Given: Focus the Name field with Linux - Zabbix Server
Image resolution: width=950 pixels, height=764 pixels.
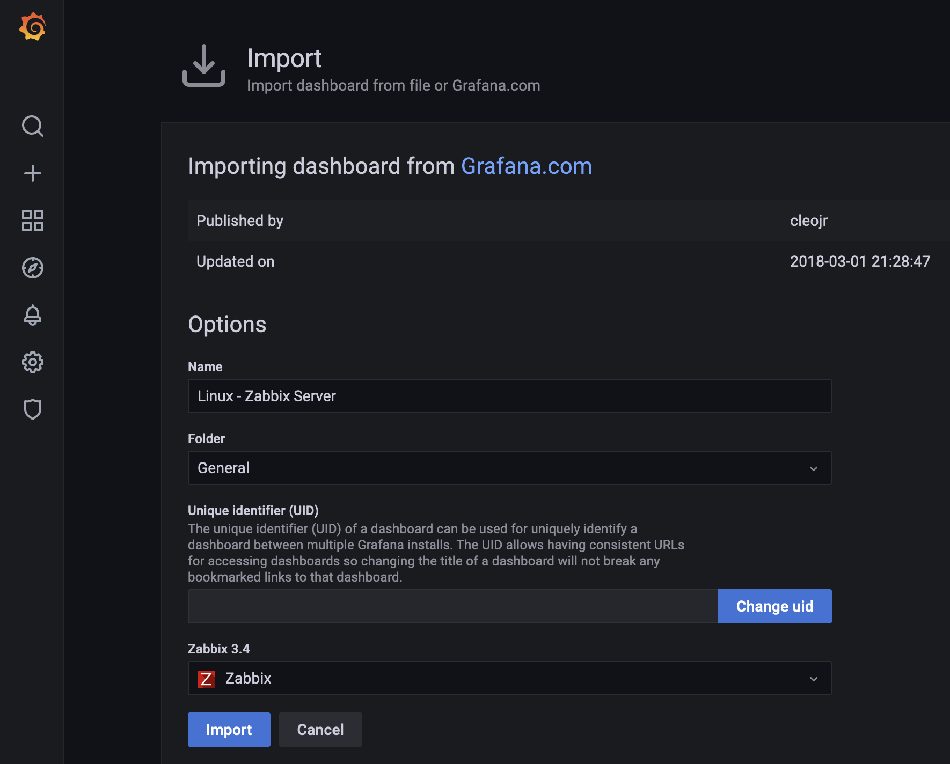Looking at the screenshot, I should (x=509, y=396).
